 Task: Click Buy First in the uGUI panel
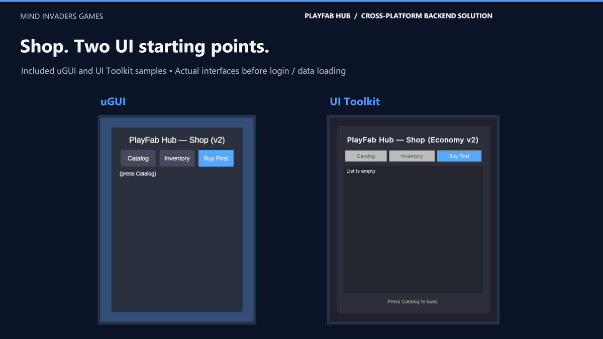click(216, 158)
